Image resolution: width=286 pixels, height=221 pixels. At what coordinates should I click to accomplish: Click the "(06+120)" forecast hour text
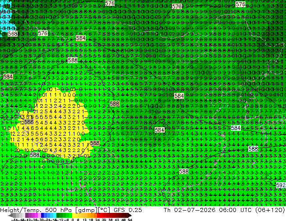pos(270,210)
